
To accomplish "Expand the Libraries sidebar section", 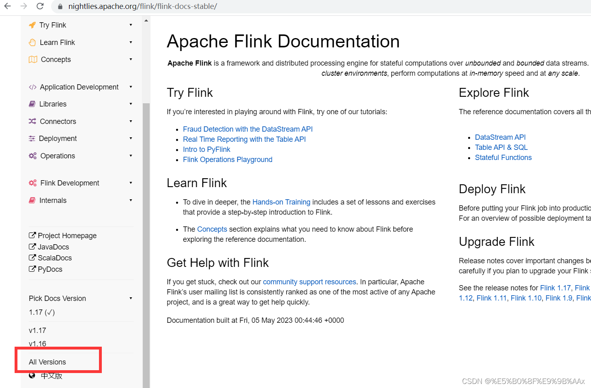I will 53,104.
